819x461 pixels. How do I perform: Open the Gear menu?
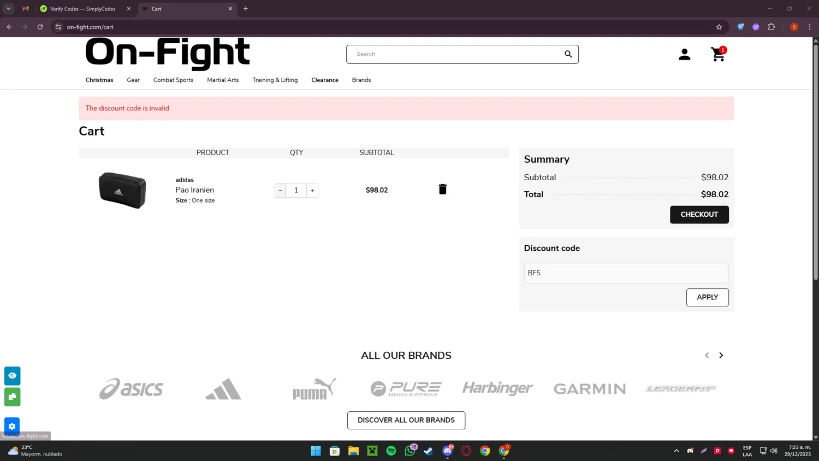(133, 80)
